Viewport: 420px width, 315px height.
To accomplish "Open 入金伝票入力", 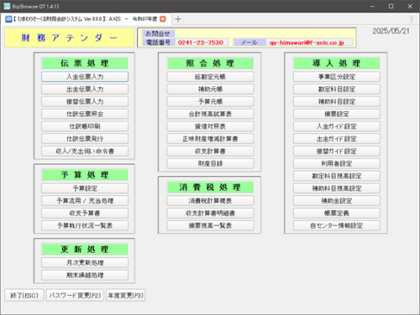I will [85, 77].
